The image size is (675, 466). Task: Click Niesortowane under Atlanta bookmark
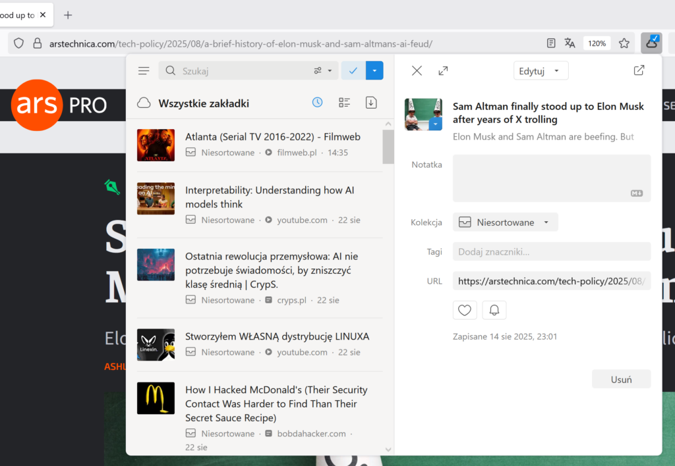pyautogui.click(x=227, y=153)
